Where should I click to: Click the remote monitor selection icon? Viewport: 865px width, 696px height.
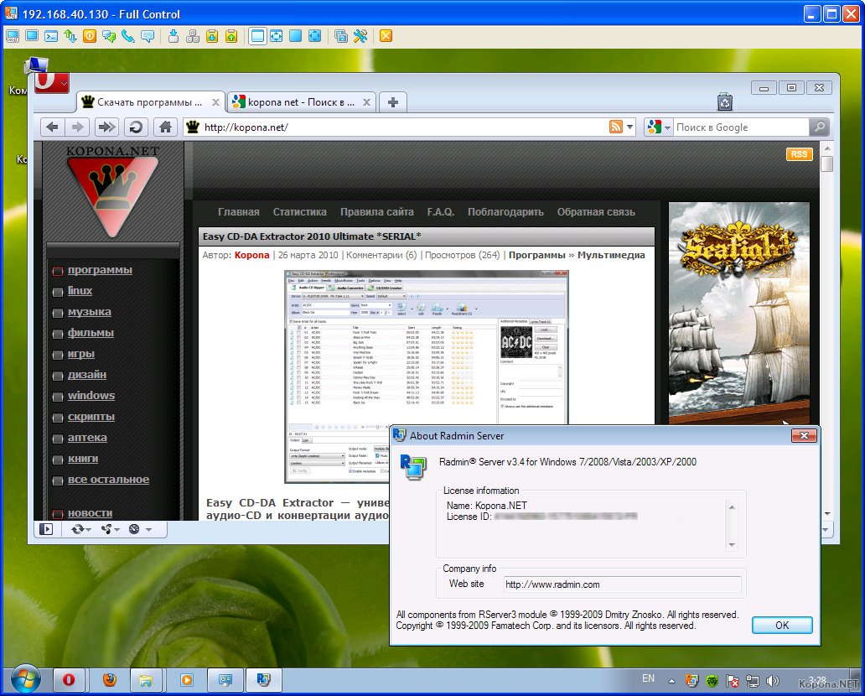[x=341, y=36]
